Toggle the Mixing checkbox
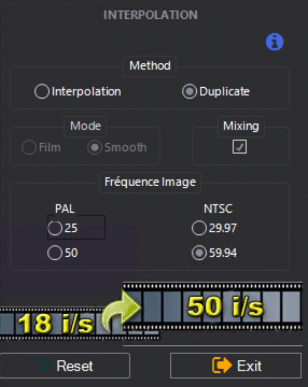The width and height of the screenshot is (308, 387). [240, 147]
